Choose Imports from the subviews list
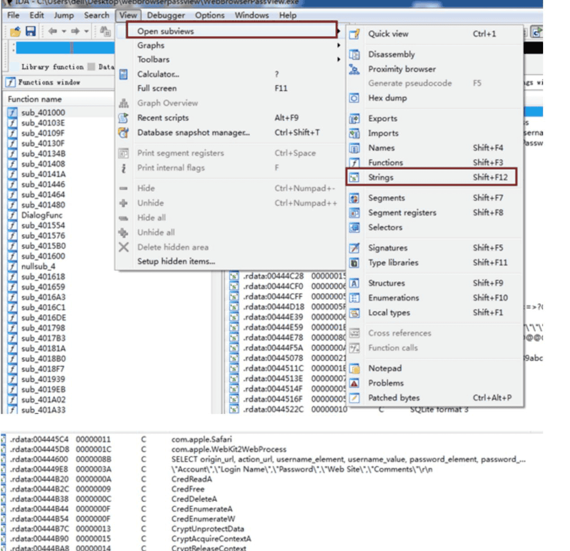This screenshot has width=570, height=551. click(x=383, y=133)
